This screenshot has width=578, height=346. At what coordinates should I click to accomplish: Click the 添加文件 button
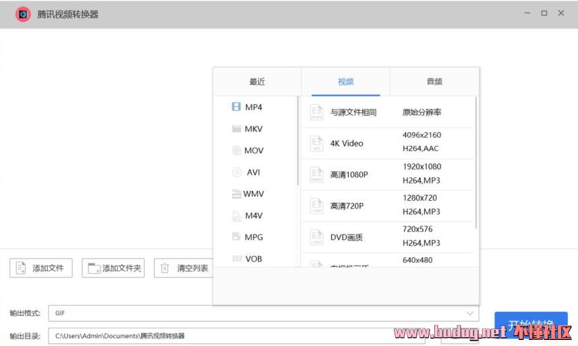[41, 268]
